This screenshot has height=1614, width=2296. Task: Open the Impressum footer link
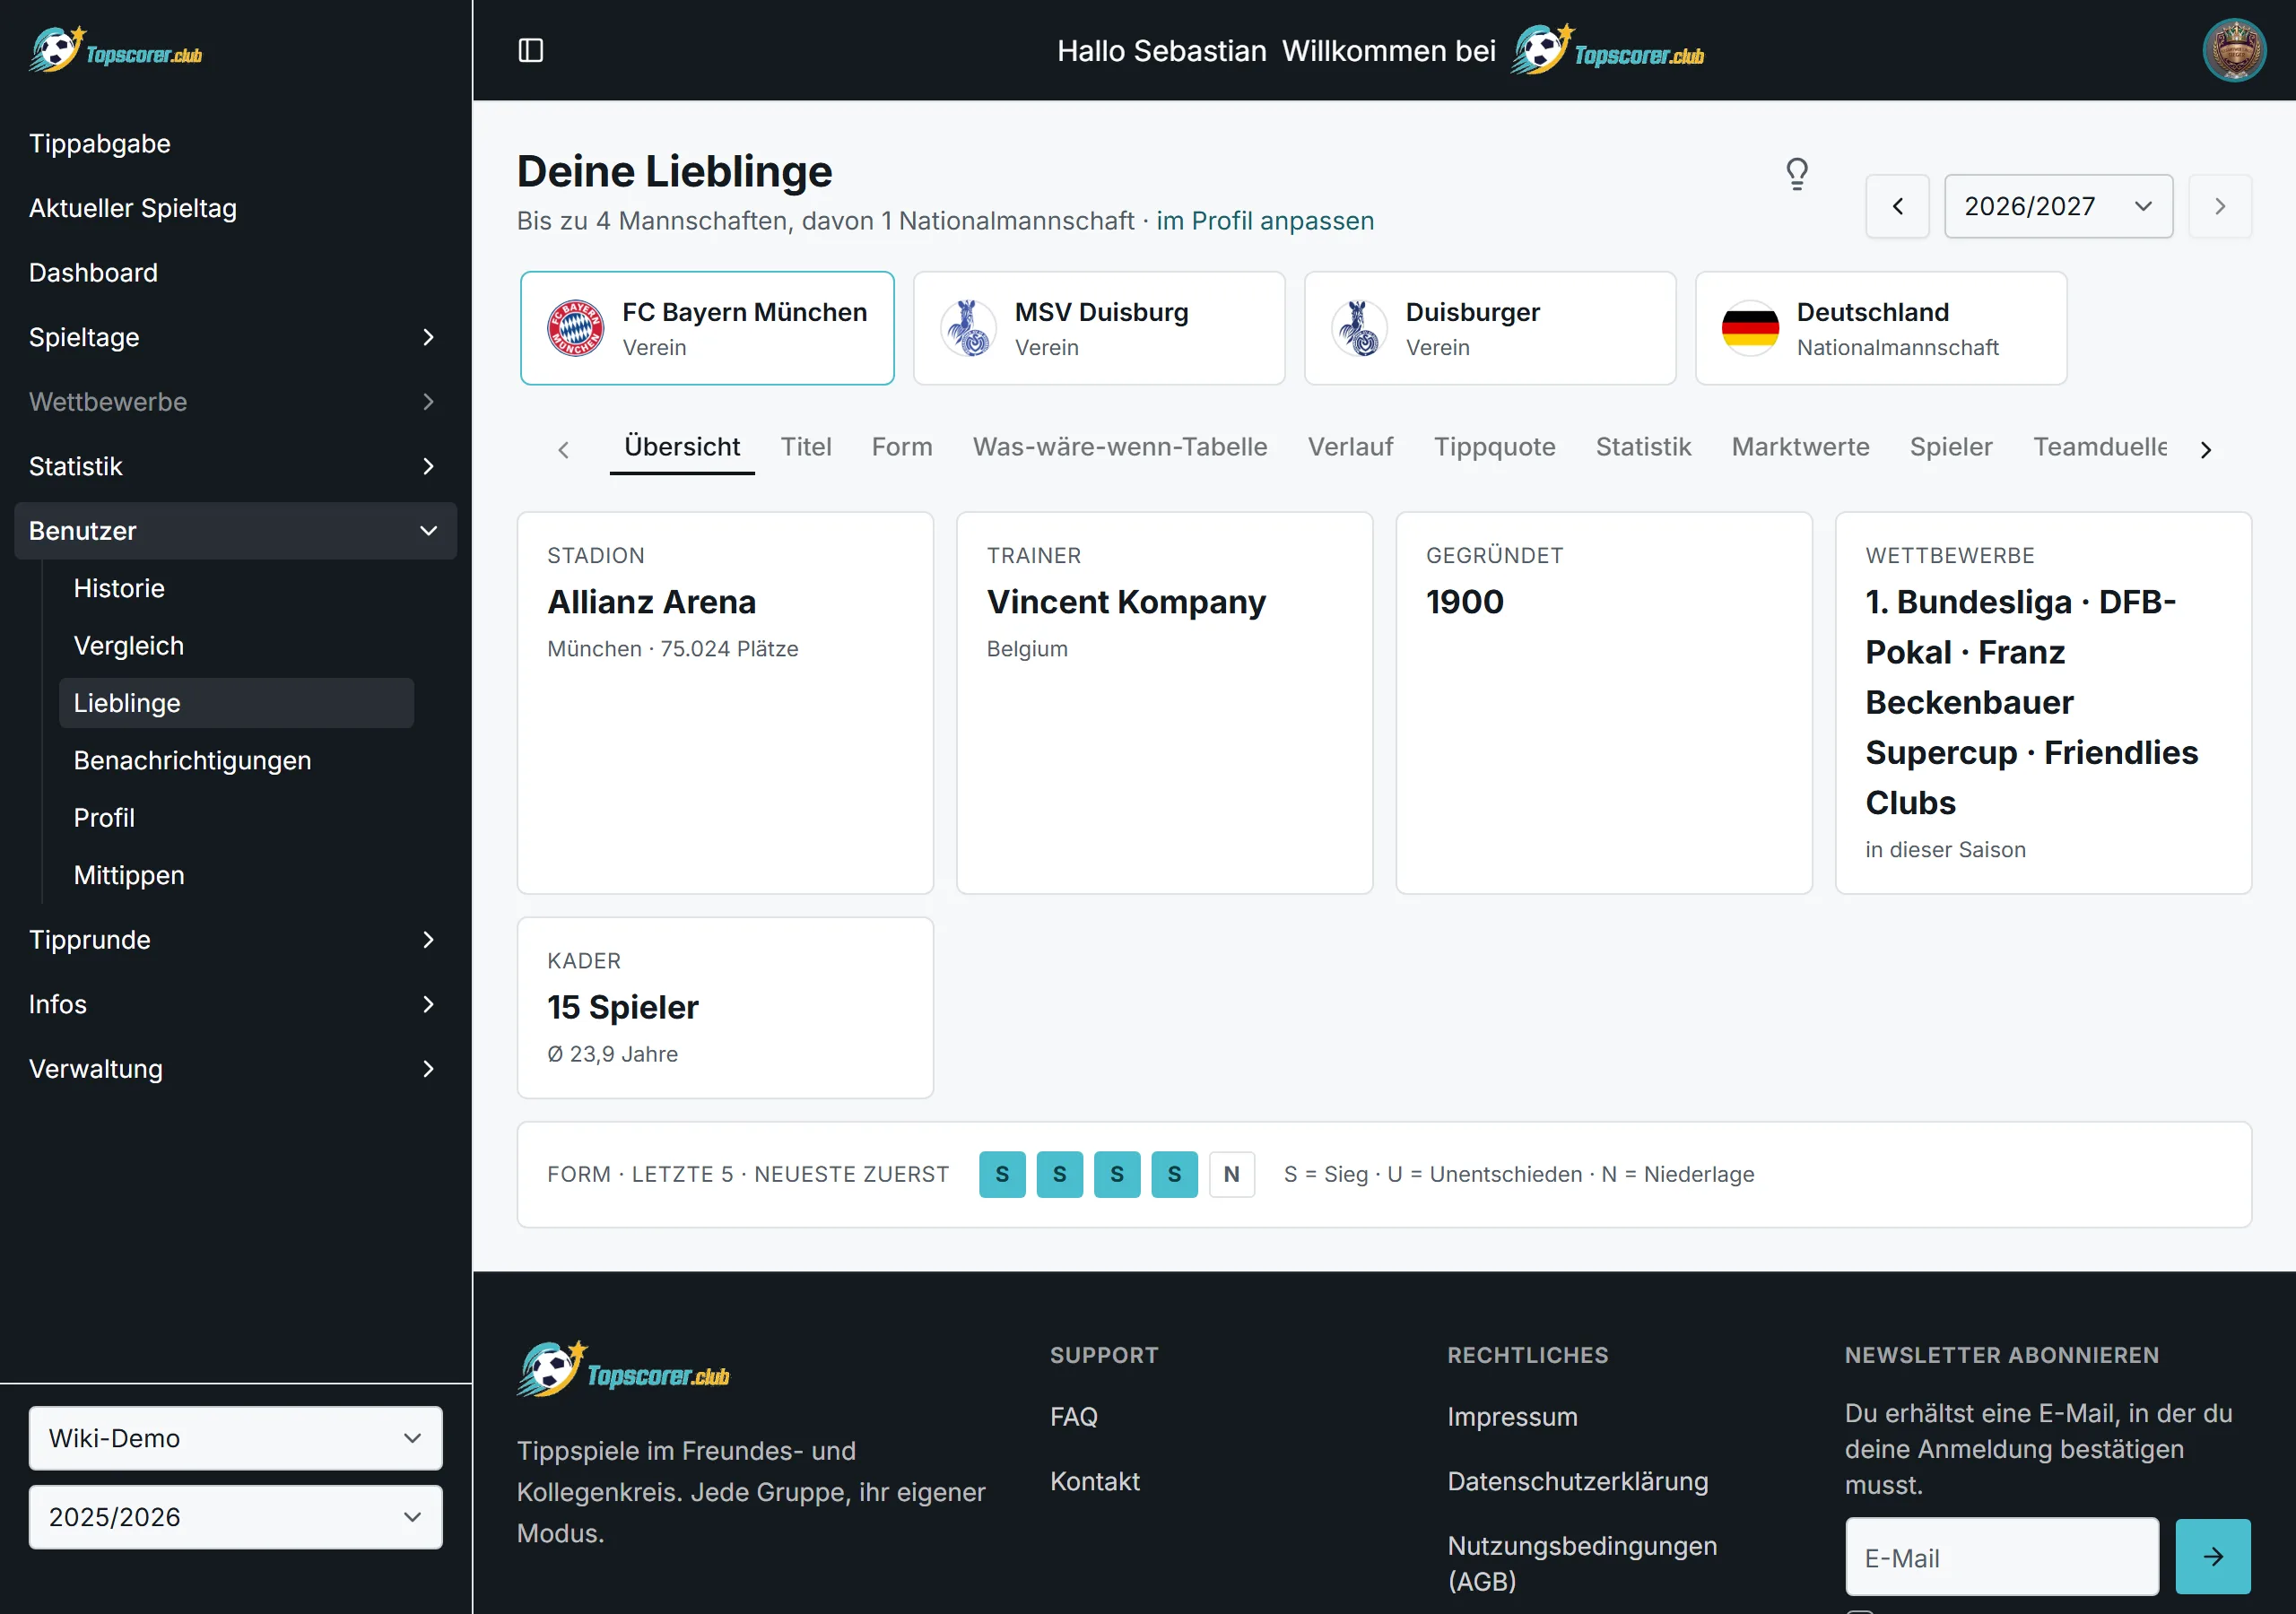click(1512, 1417)
